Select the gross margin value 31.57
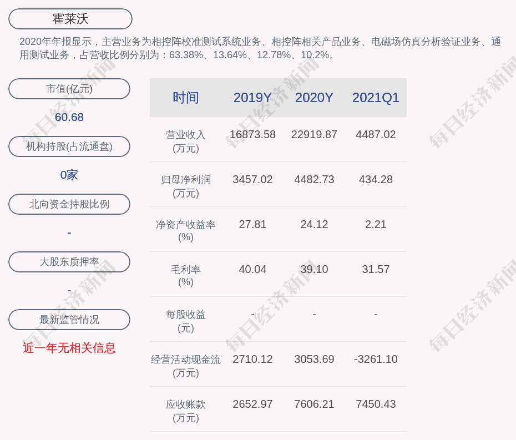The height and width of the screenshot is (440, 516). point(376,270)
